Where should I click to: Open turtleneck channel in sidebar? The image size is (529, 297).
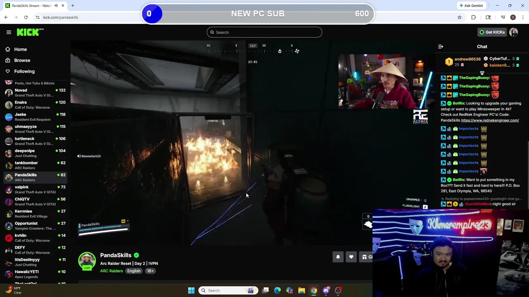click(35, 141)
